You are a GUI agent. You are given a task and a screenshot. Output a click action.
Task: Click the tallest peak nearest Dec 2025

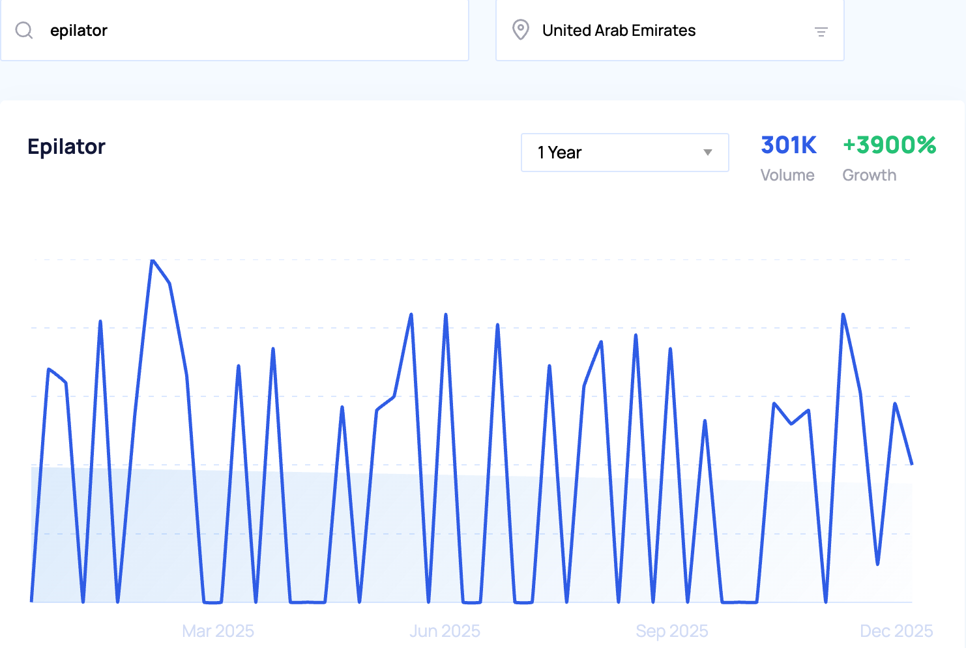(843, 315)
